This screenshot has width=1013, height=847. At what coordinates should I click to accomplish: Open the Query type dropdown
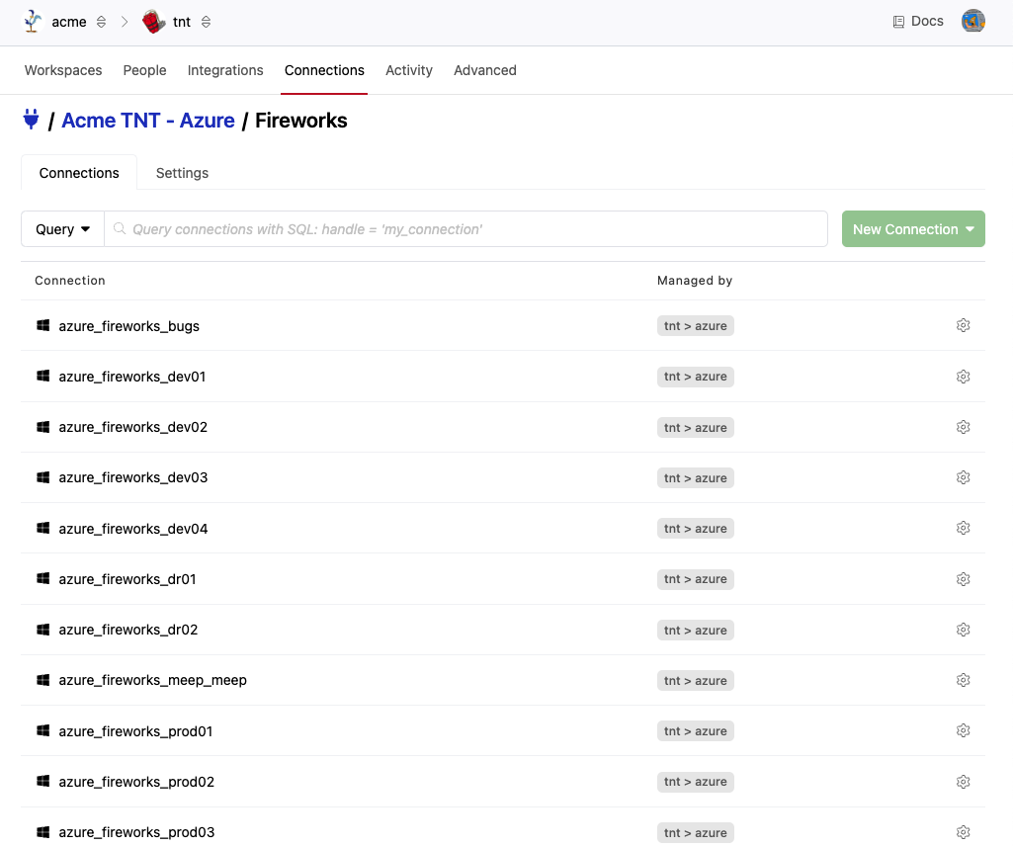62,229
